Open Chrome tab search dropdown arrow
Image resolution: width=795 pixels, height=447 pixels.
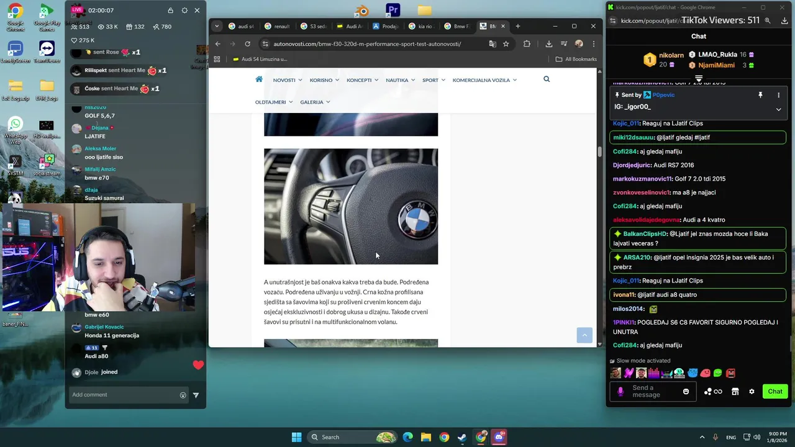tap(216, 26)
